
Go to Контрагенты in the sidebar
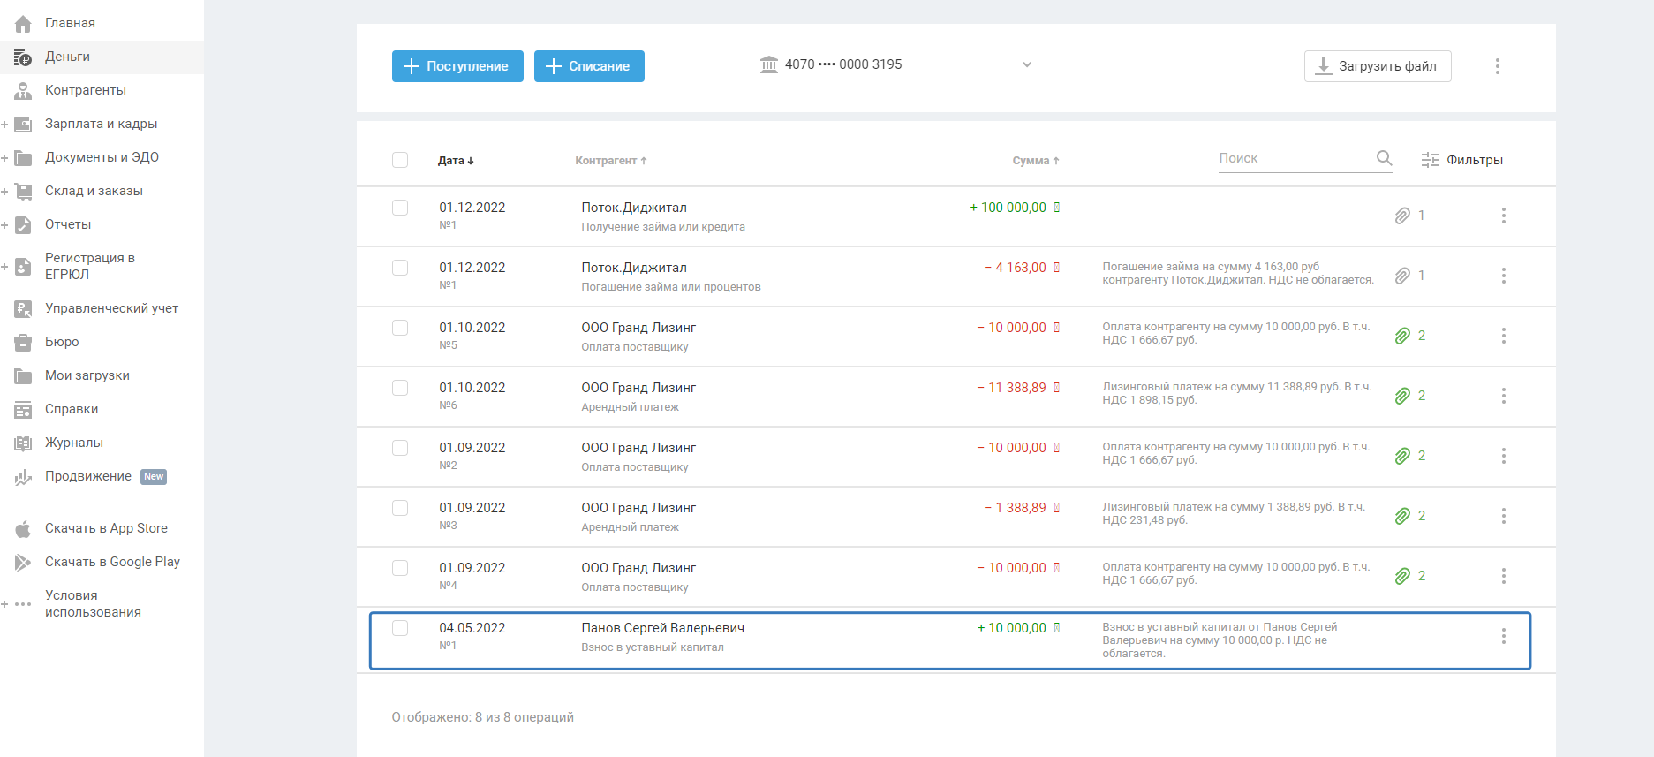85,90
